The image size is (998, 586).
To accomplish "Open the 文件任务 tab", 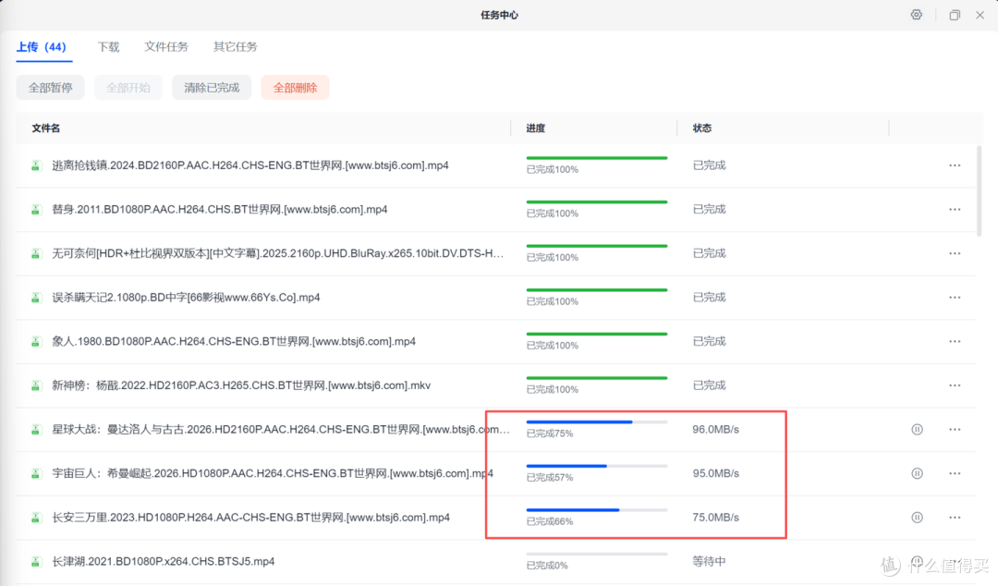I will click(166, 47).
